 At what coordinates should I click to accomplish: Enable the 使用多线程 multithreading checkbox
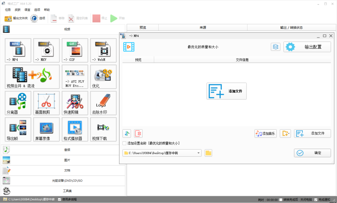click(x=60, y=199)
